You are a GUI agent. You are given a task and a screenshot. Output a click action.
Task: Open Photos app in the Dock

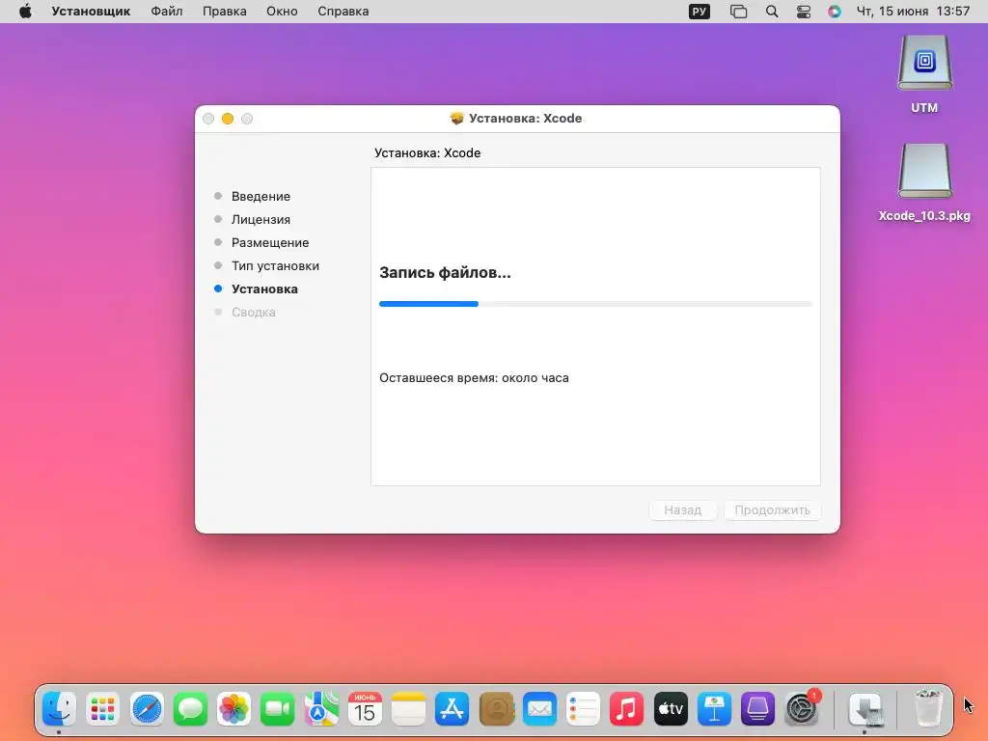(x=233, y=709)
